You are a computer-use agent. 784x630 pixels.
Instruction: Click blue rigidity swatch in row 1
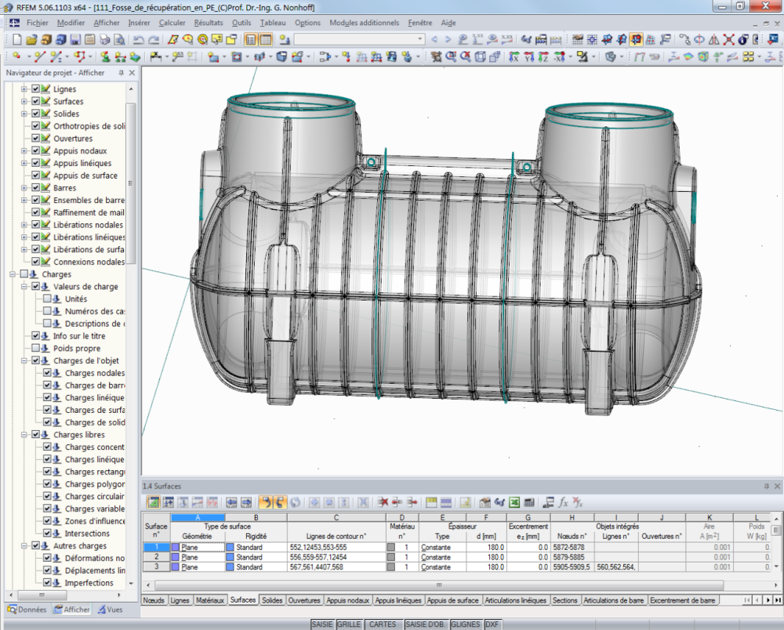[230, 548]
